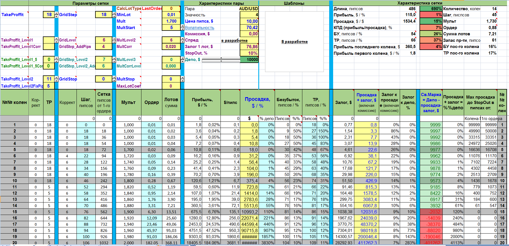Decrease GridStep_Level2 with spinner down arrow
Image resolution: width=509 pixels, height=246 pixels.
[x=114, y=61]
